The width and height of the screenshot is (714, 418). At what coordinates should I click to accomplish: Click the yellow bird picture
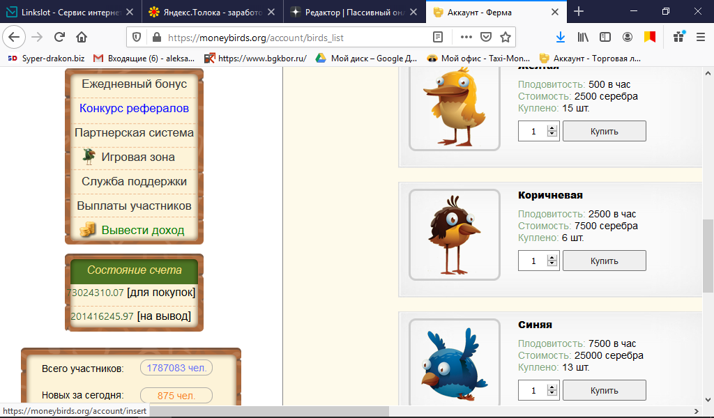[x=455, y=108]
